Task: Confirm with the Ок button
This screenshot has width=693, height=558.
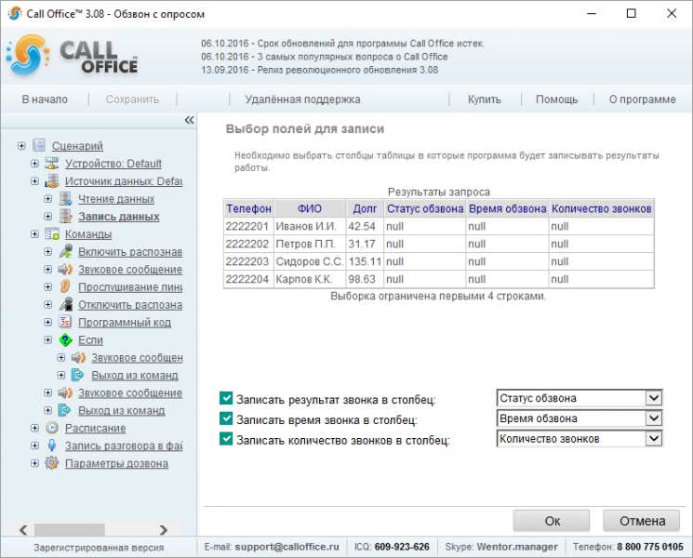Action: point(552,521)
